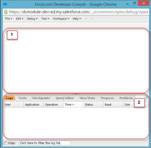Sort logs by Read column
151x148 pixels.
tap(113, 105)
